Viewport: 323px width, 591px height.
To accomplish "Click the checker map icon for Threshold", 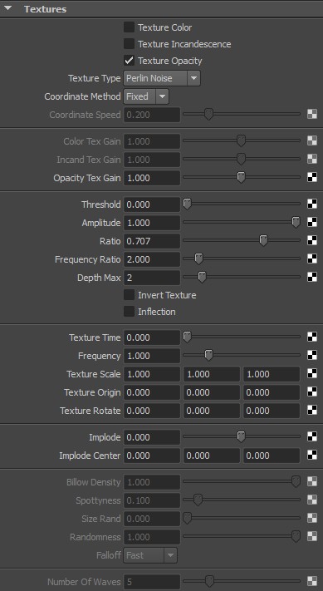I will pyautogui.click(x=312, y=204).
